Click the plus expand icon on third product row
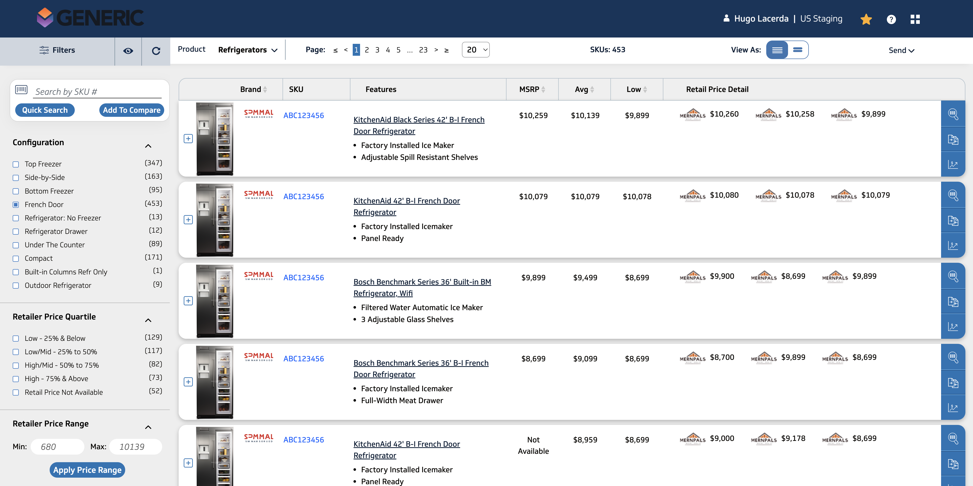 (188, 301)
